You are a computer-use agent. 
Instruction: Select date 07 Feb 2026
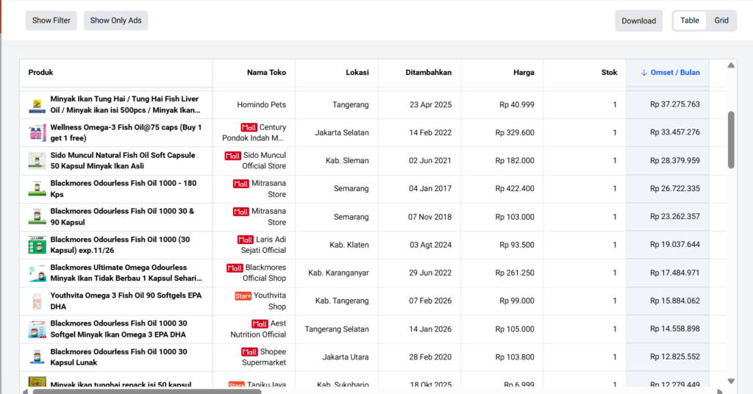pyautogui.click(x=430, y=301)
